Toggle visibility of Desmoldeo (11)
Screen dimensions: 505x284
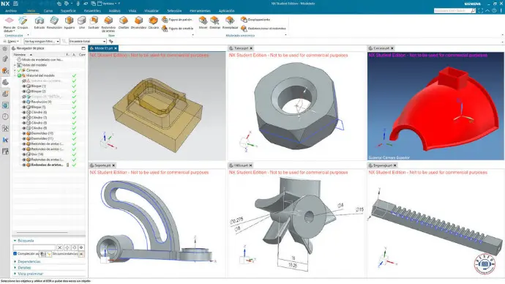click(x=24, y=138)
